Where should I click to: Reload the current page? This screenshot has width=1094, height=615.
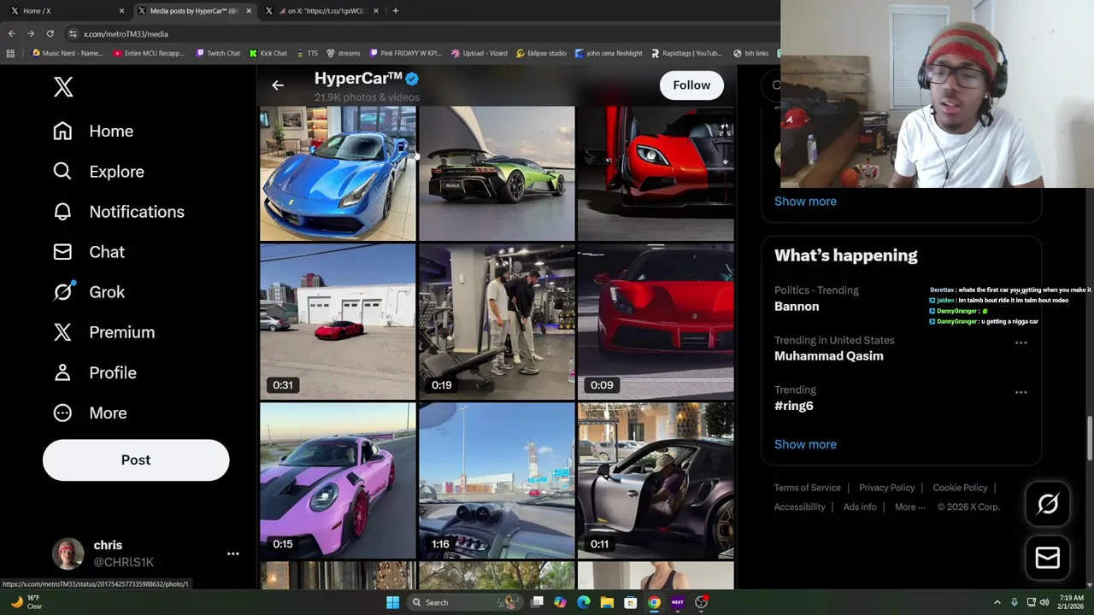pos(50,33)
